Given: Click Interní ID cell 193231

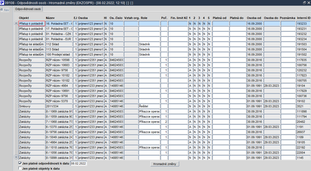Looking at the screenshot, I should pos(303,29).
